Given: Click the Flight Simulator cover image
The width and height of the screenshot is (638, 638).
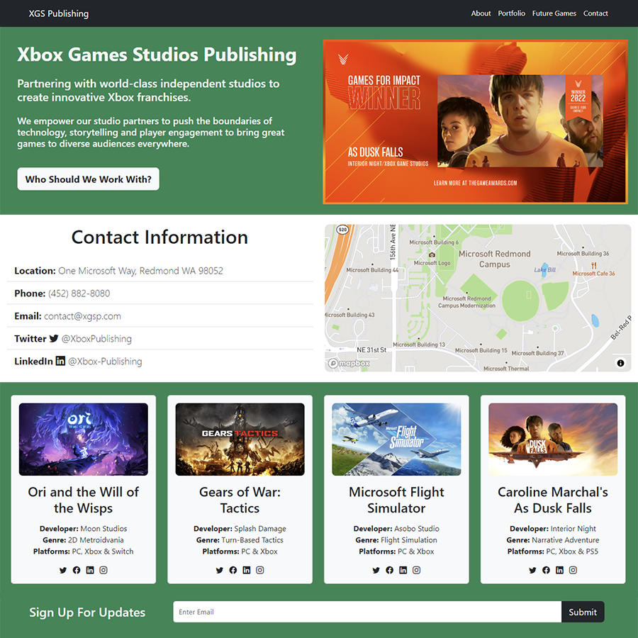Looking at the screenshot, I should tap(396, 440).
